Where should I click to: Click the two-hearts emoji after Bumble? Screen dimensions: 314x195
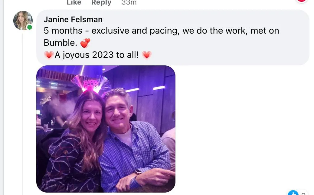point(85,43)
